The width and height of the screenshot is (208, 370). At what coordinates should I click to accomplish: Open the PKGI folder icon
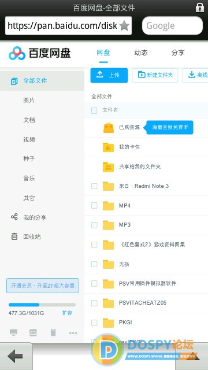[109, 323]
